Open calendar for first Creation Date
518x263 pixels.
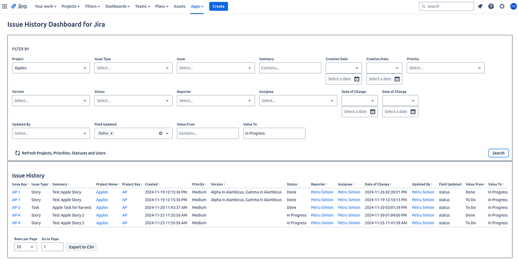tap(356, 79)
